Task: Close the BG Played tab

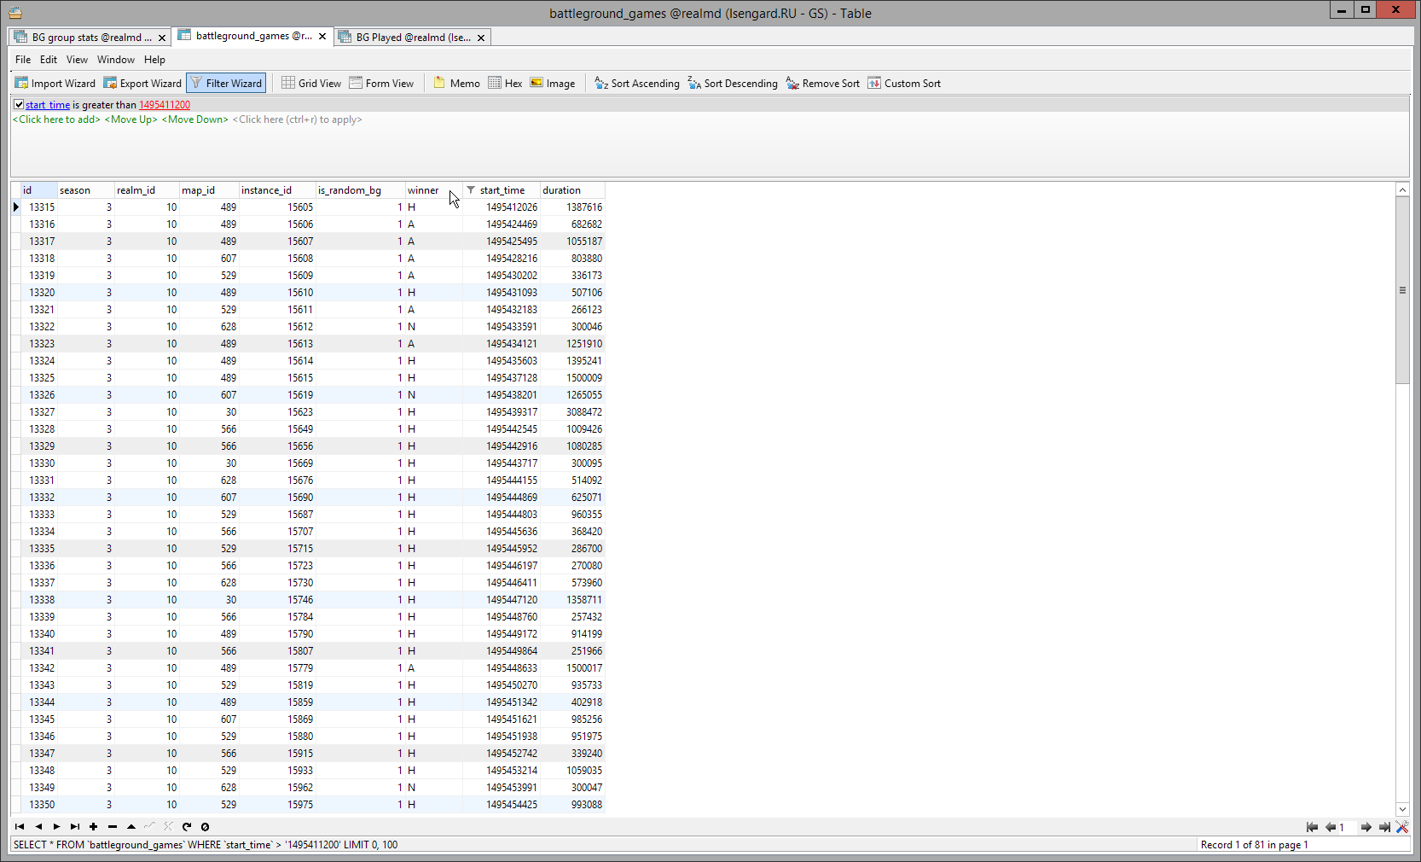Action: coord(481,38)
